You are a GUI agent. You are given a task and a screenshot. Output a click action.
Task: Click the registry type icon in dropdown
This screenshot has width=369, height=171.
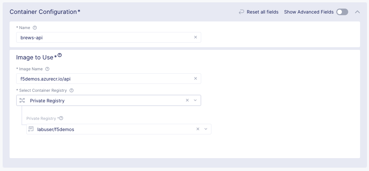[22, 100]
